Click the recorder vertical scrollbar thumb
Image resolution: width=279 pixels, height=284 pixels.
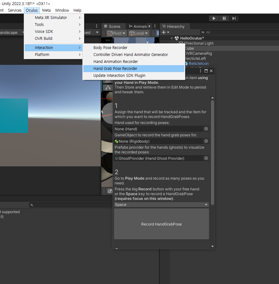pyautogui.click(x=212, y=152)
